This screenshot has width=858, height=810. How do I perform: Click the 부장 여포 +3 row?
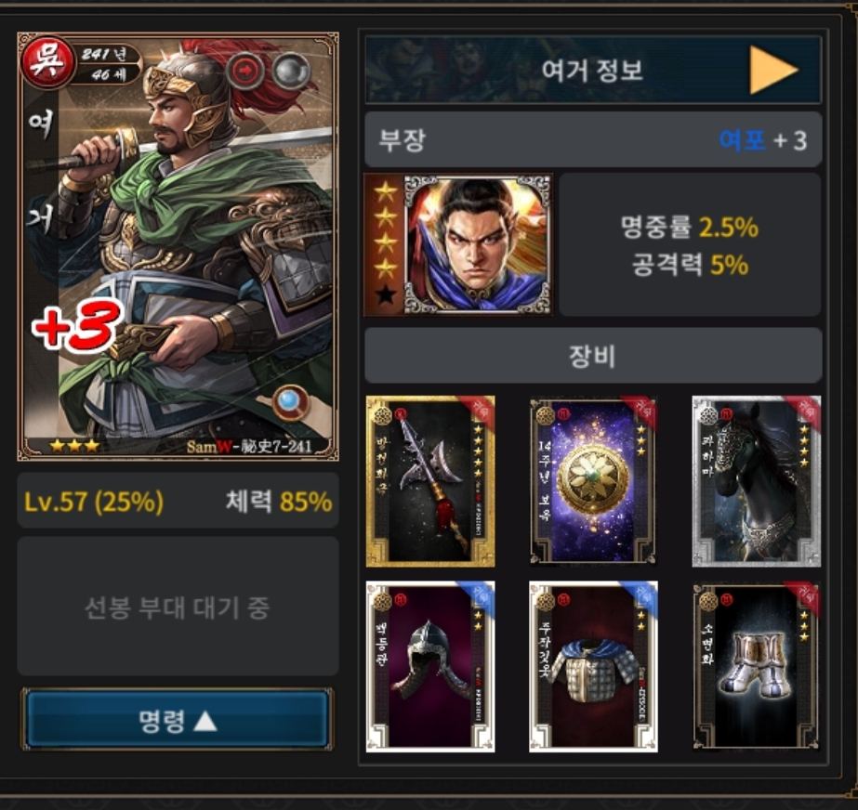coord(593,140)
